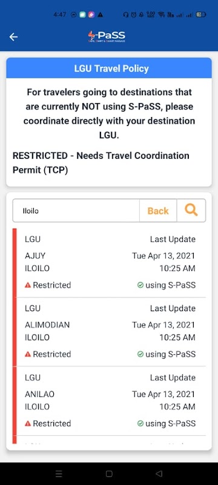
Task: Click the Back button beside search
Action: [x=158, y=210]
